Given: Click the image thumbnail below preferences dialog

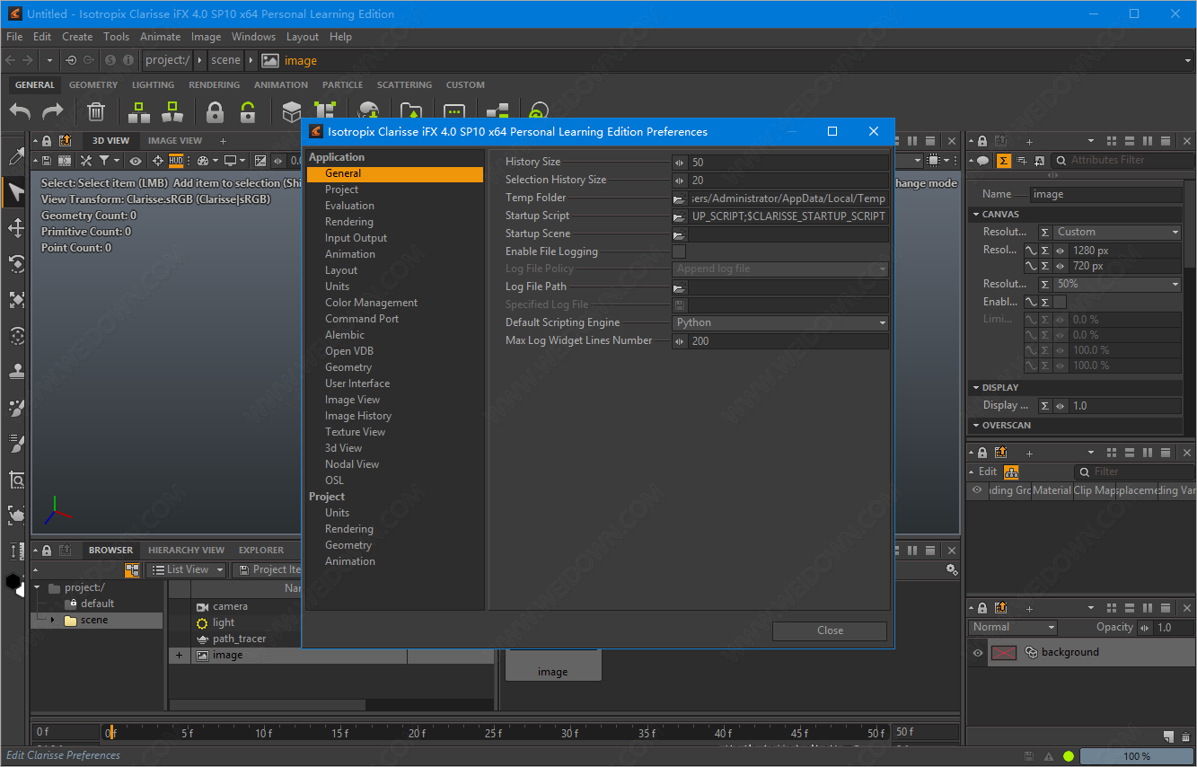Looking at the screenshot, I should point(552,665).
